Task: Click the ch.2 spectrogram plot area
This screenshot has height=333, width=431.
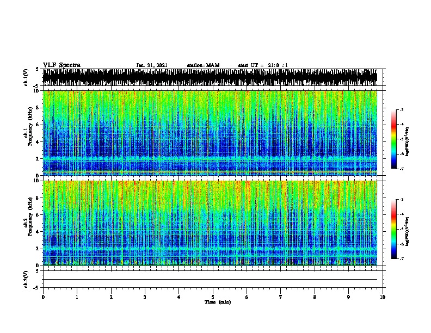Action: click(210, 223)
